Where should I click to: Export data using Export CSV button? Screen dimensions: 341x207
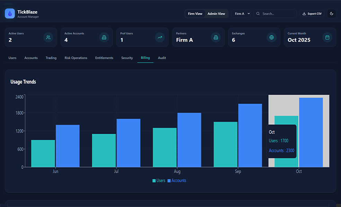[312, 14]
